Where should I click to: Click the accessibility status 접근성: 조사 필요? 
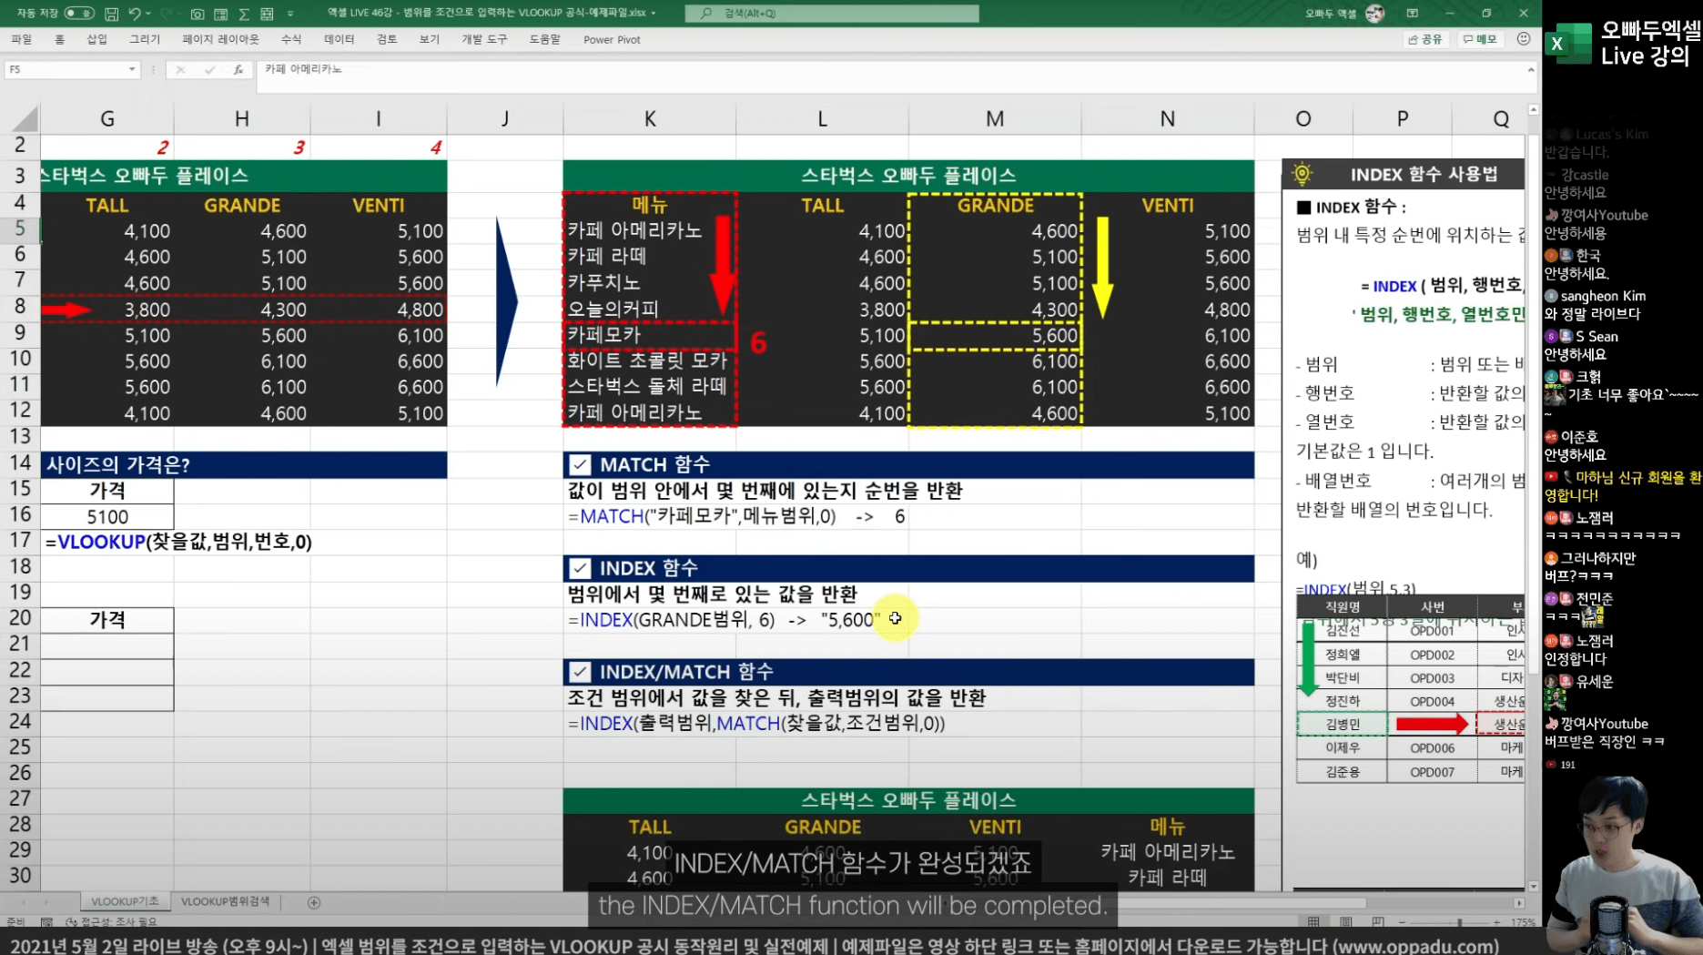[113, 922]
